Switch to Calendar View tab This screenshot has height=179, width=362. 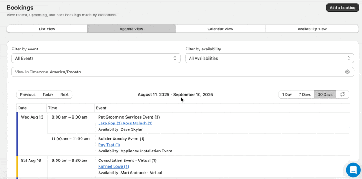coord(220,29)
